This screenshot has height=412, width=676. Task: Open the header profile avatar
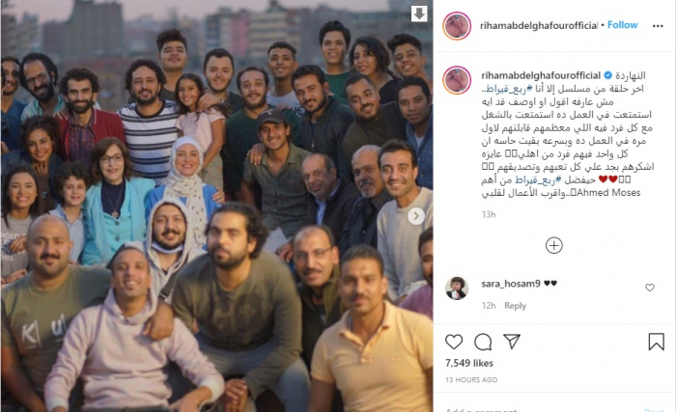[x=457, y=26]
